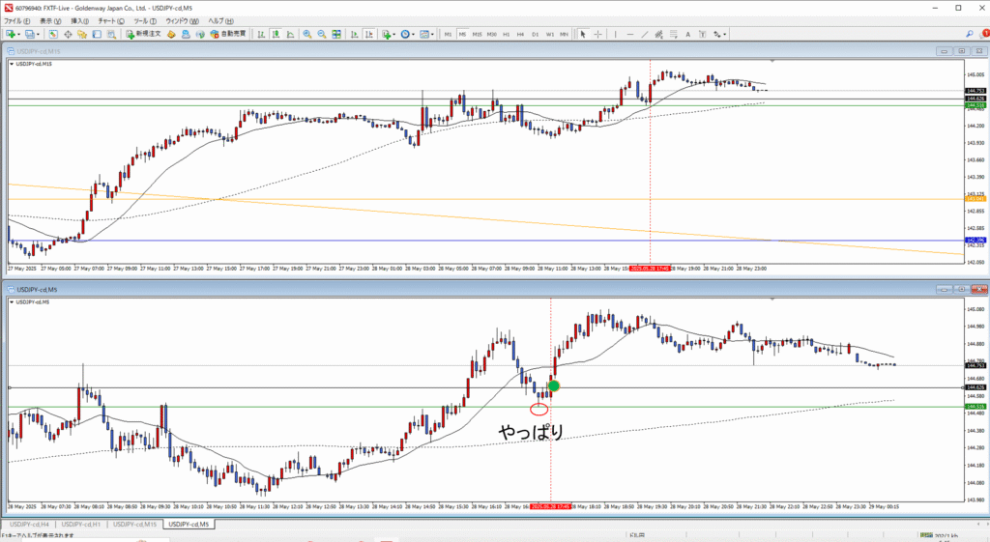Screen dimensions: 990x542
Task: Toggle the Terminal panel icon
Action: pyautogui.click(x=97, y=34)
